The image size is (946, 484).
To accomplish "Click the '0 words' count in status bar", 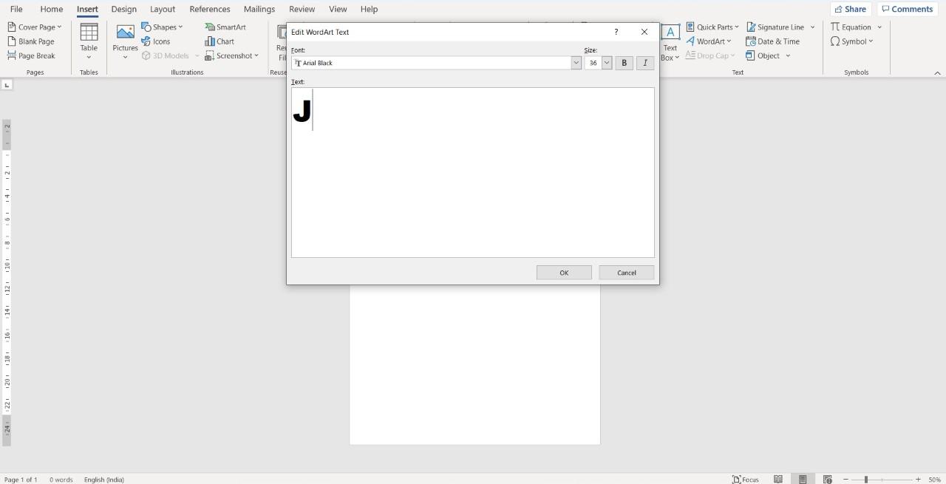I will coord(61,480).
